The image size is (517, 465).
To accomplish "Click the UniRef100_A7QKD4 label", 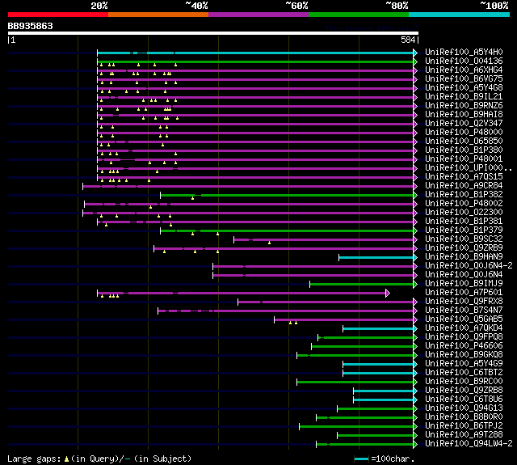I will [x=464, y=328].
